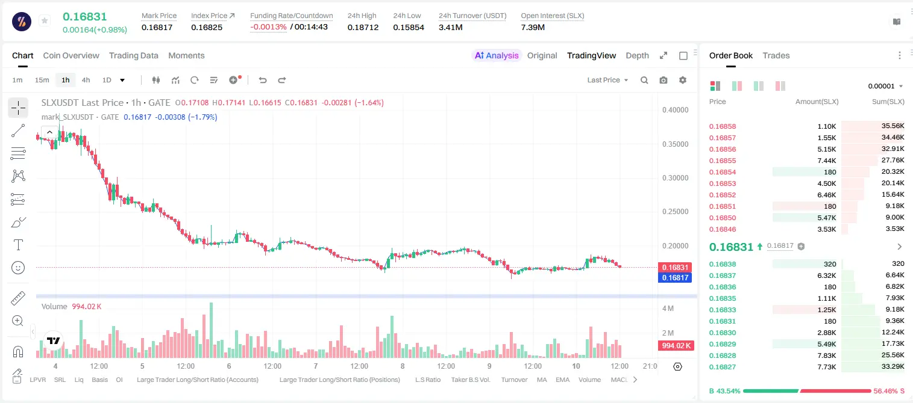Add SLX to favorites with star
913x403 pixels.
click(45, 21)
